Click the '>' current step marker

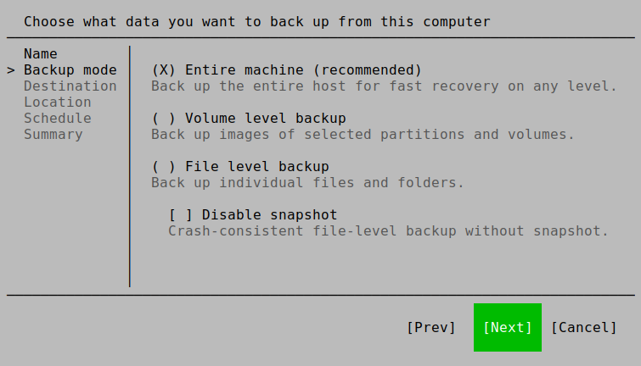(11, 69)
